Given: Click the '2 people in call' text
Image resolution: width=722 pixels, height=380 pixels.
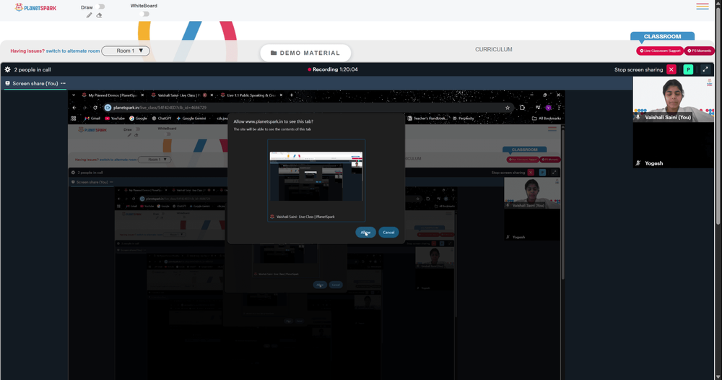Looking at the screenshot, I should (32, 69).
